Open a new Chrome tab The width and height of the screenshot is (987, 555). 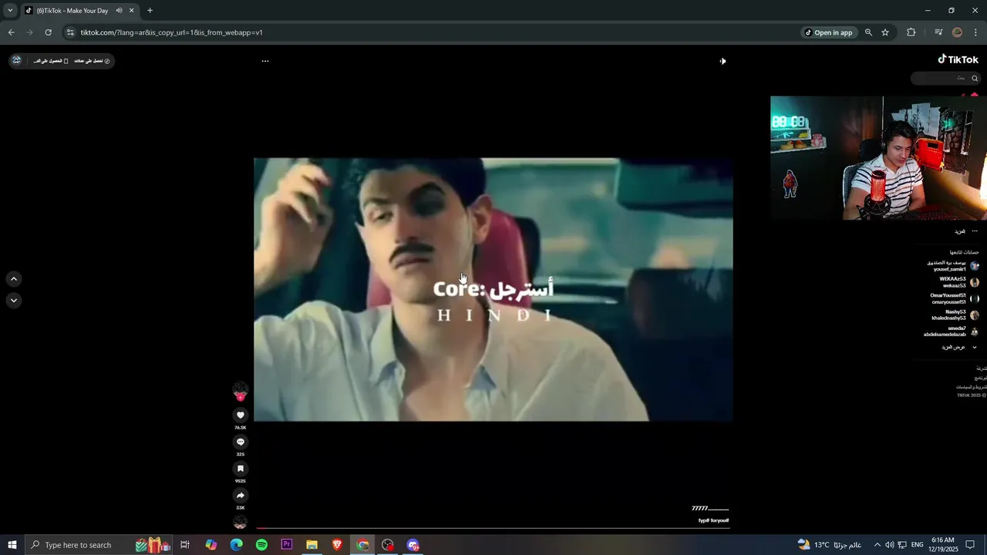point(150,11)
